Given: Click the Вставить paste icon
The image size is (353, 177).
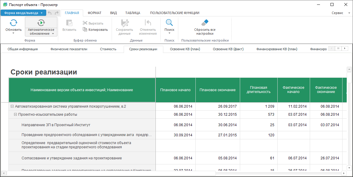Looking at the screenshot, I should click(x=69, y=23).
